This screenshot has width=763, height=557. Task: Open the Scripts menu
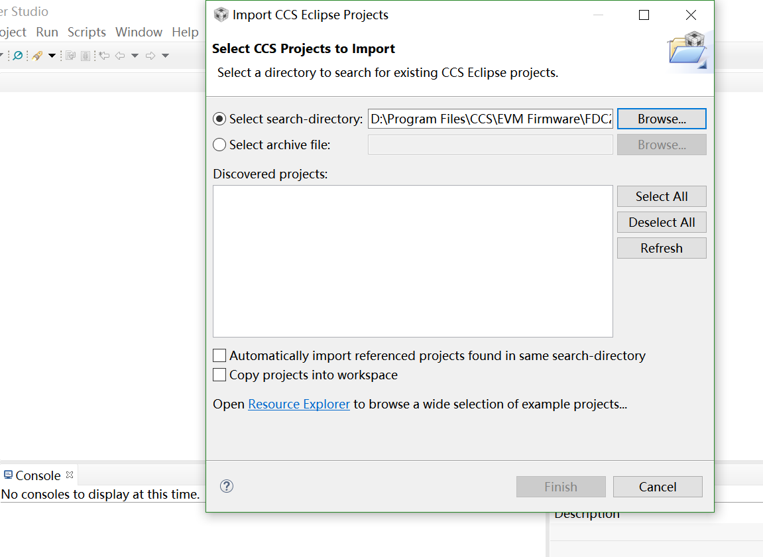(86, 32)
